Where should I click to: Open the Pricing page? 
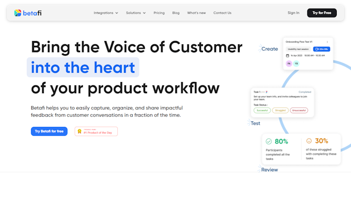tap(159, 13)
